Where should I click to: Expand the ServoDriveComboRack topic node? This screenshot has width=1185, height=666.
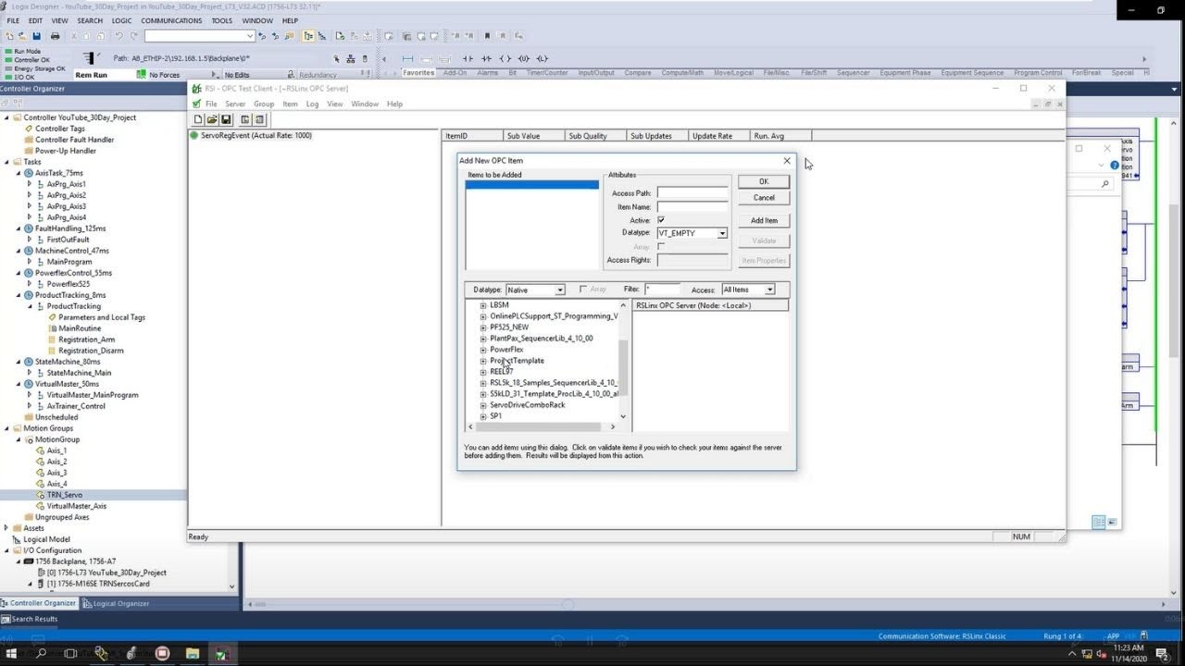483,405
